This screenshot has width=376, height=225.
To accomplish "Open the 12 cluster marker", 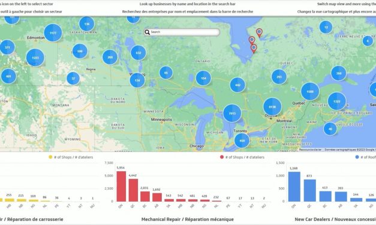I will (326, 27).
